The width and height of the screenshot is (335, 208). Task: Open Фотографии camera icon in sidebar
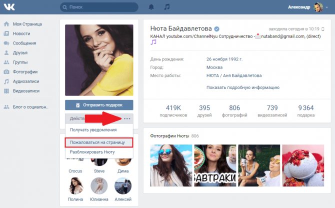click(6, 72)
